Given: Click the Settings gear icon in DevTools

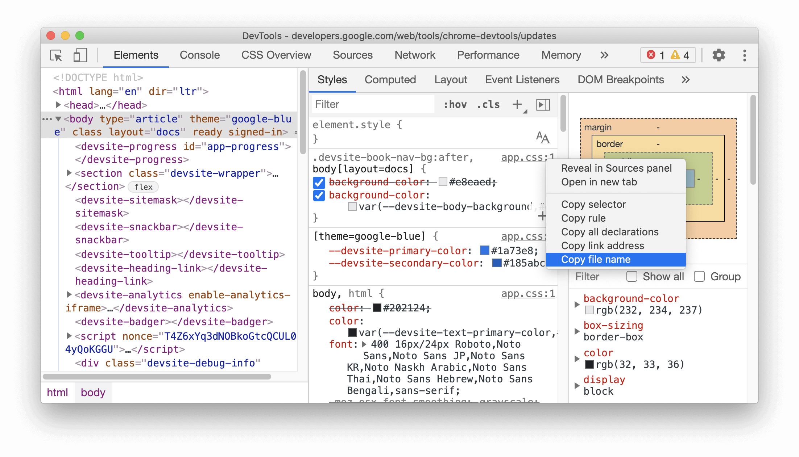Looking at the screenshot, I should (x=717, y=55).
